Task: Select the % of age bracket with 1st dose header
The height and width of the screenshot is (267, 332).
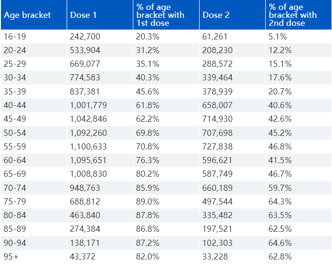Action: [x=160, y=15]
